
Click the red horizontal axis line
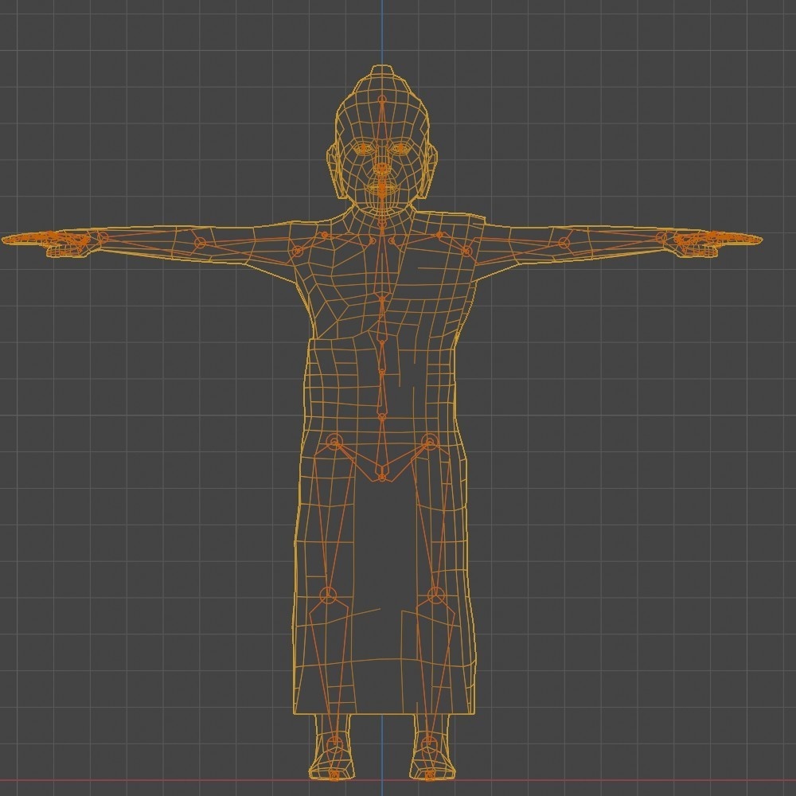coord(159,782)
